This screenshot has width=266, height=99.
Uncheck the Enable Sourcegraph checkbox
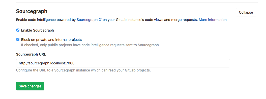pos(18,30)
